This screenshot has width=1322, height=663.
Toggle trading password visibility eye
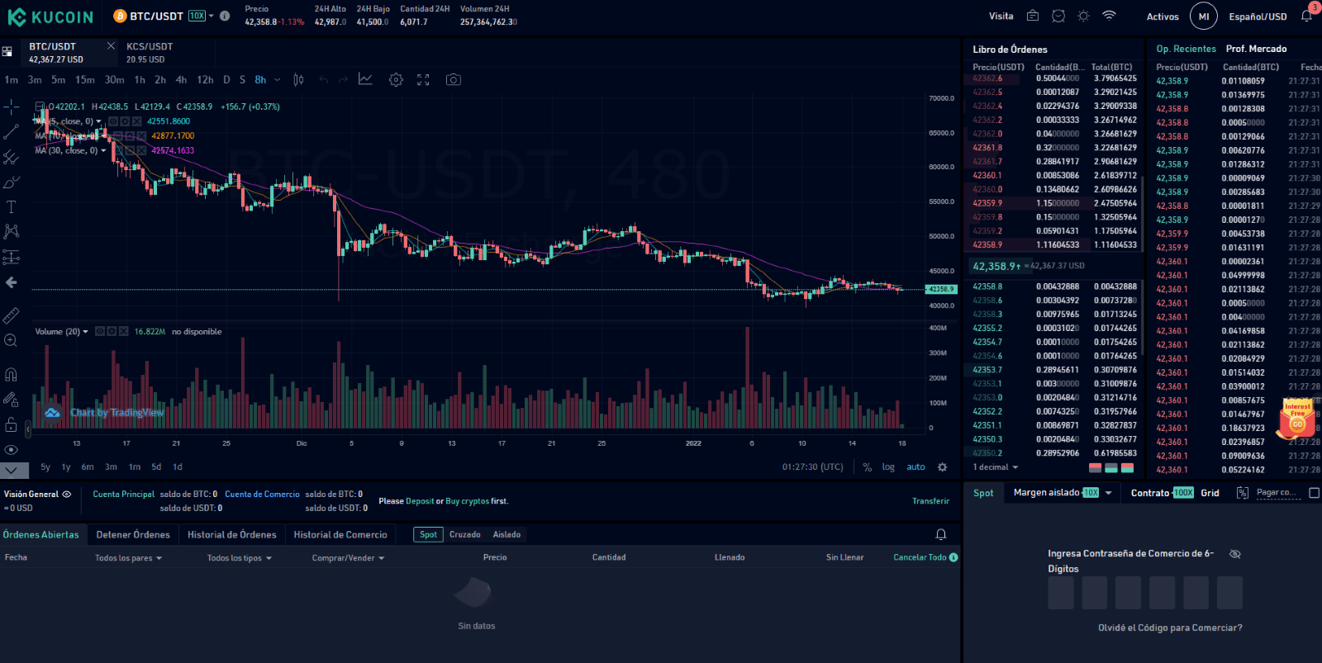1234,554
